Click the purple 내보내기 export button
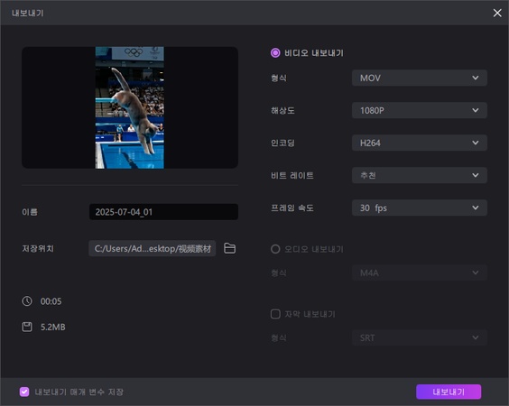The height and width of the screenshot is (406, 509). click(449, 392)
